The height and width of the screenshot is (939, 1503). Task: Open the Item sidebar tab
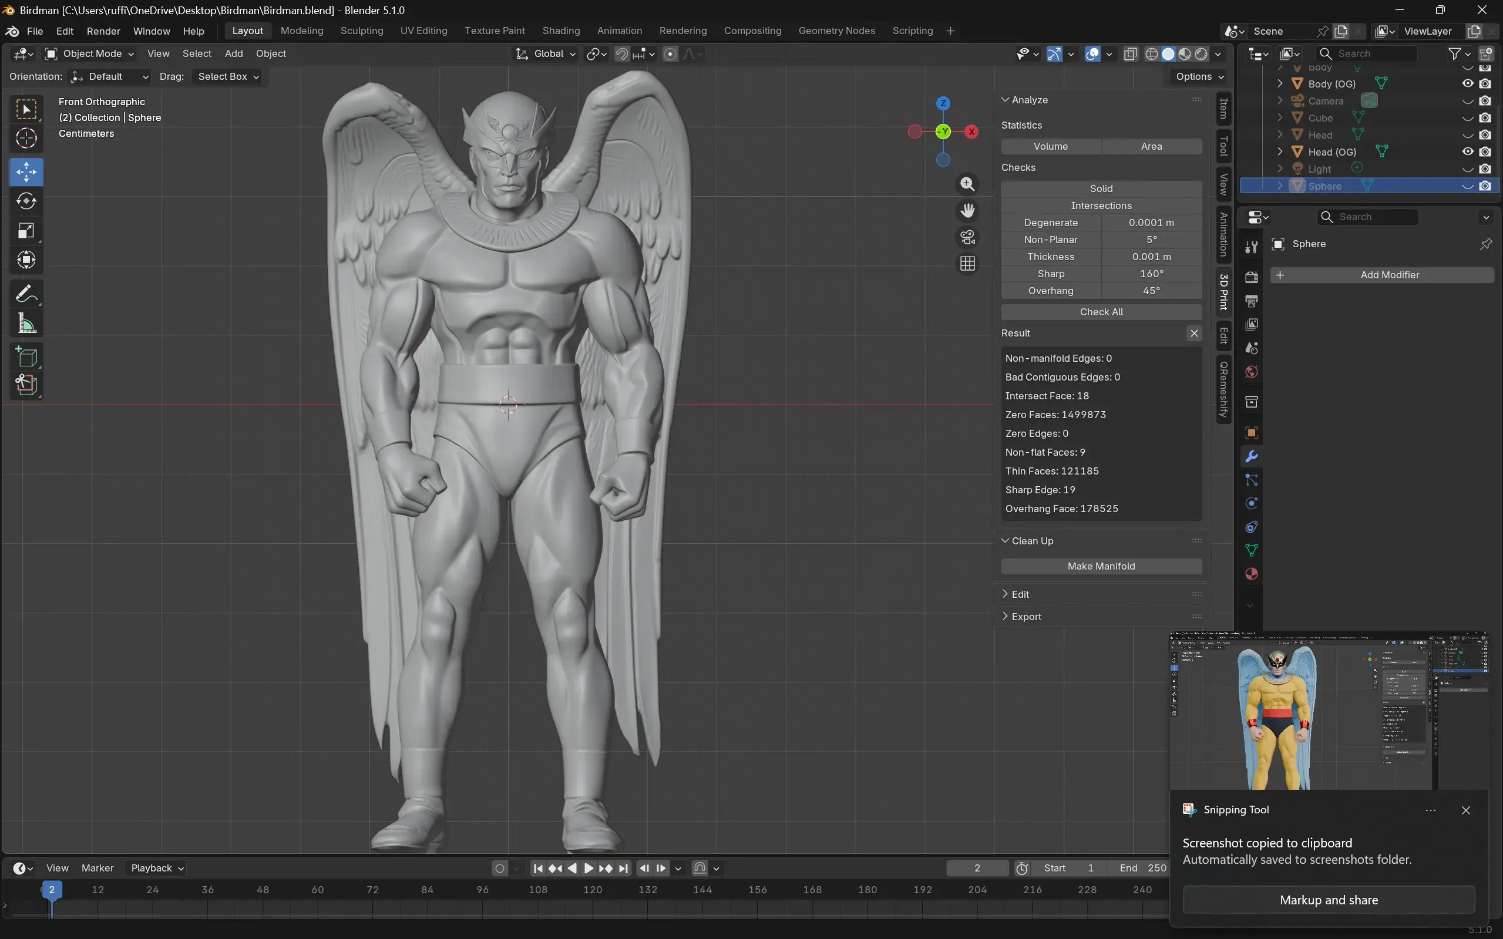click(x=1223, y=109)
